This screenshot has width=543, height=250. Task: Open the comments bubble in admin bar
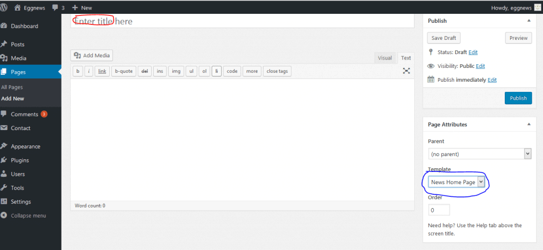[x=58, y=8]
